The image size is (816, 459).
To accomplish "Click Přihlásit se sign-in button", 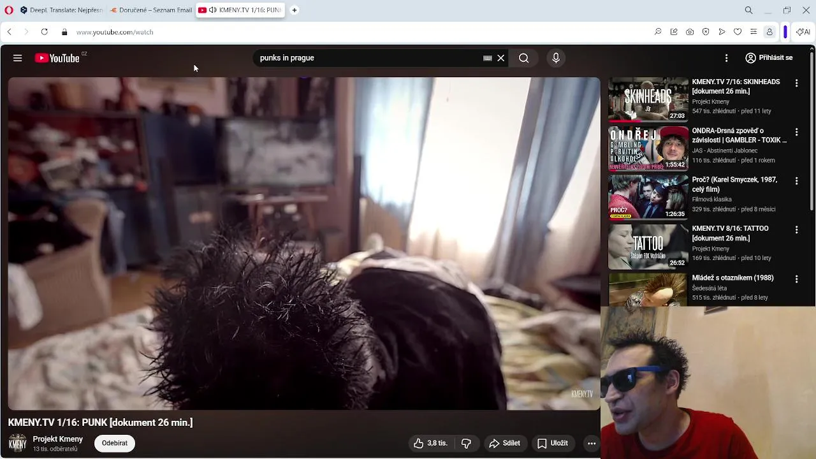I will pos(769,58).
